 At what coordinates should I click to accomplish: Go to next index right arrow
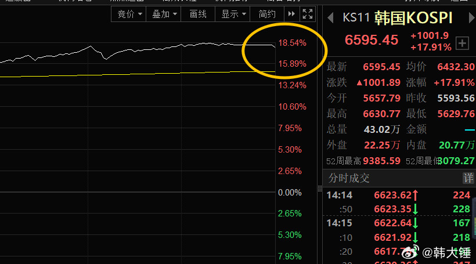tap(471, 17)
